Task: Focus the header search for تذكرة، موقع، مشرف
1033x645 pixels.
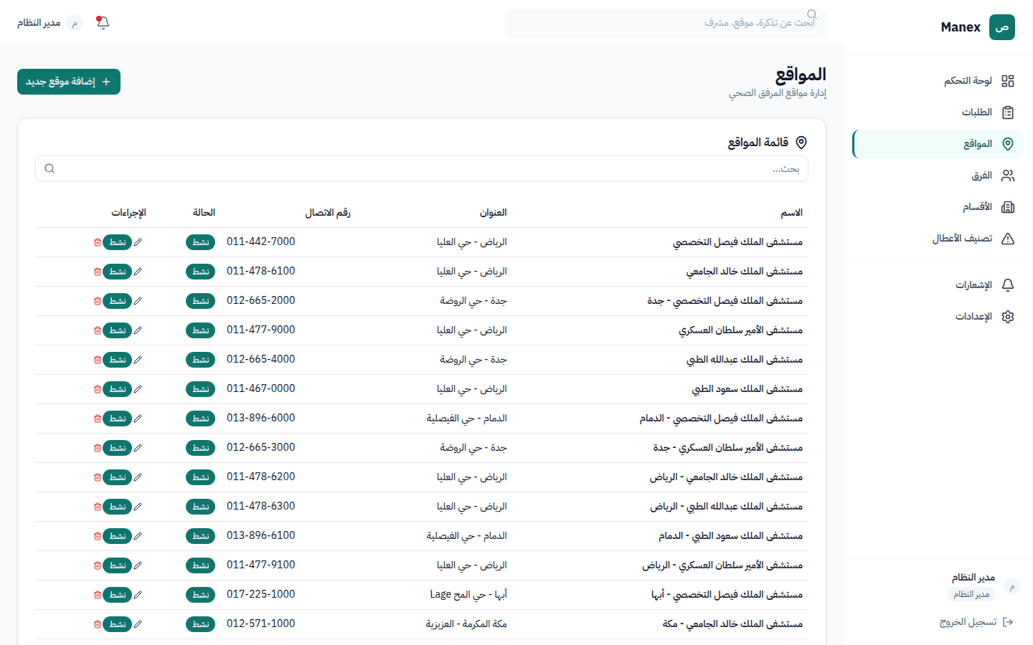Action: point(666,23)
